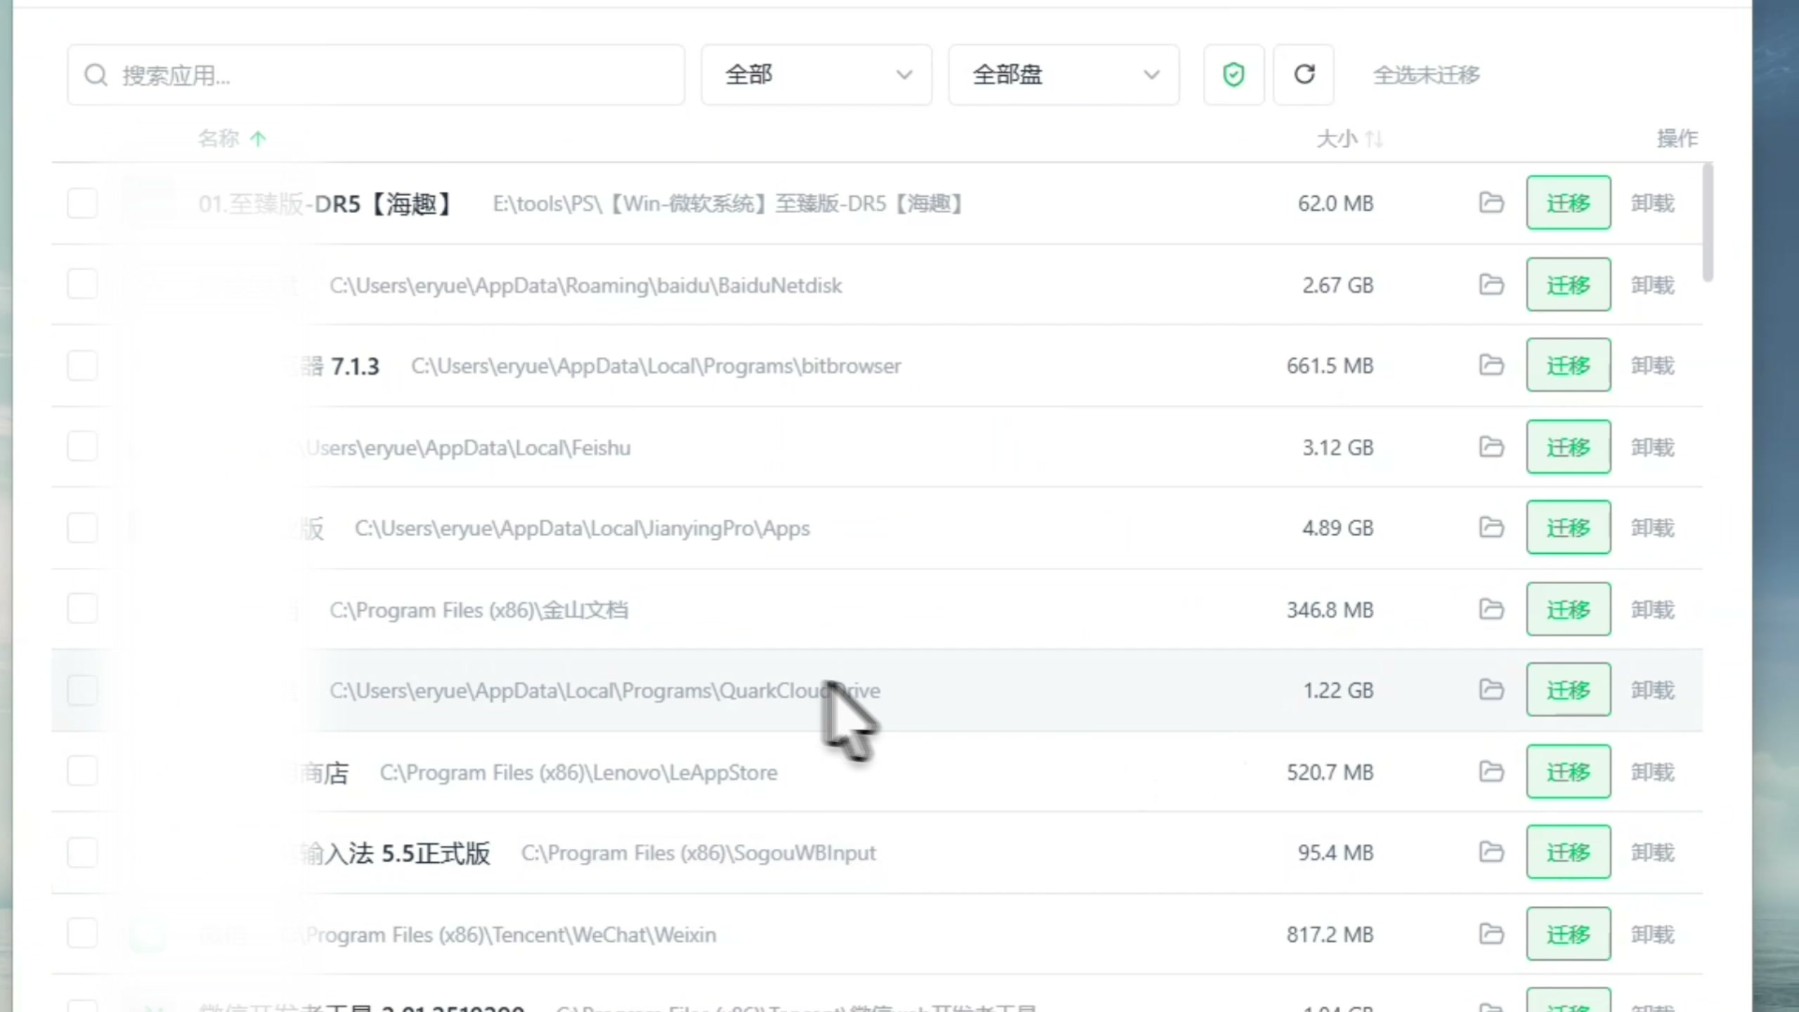Check the box for the LeAppStore row
1799x1012 pixels.
coord(82,771)
